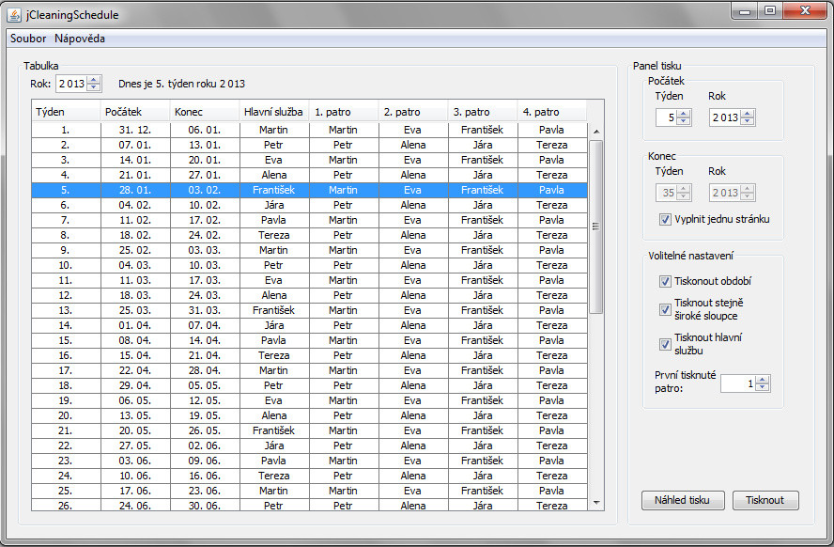Viewport: 834px width, 547px height.
Task: Click start date 15. 04. cell
Action: tap(135, 355)
